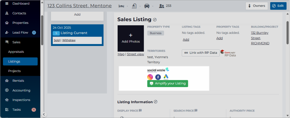Edit Sales Listing via pencil icon
Viewport: 290px width, 118px height.
pyautogui.click(x=155, y=19)
